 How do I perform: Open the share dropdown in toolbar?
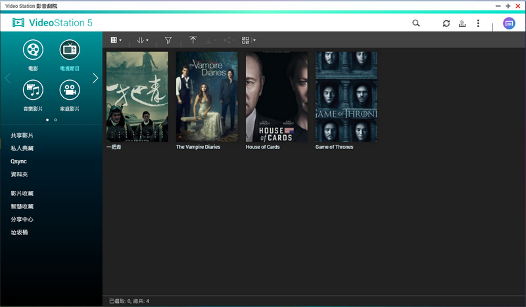(x=229, y=40)
